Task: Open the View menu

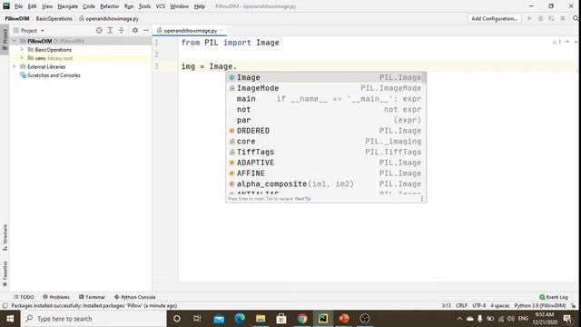Action: tap(47, 6)
